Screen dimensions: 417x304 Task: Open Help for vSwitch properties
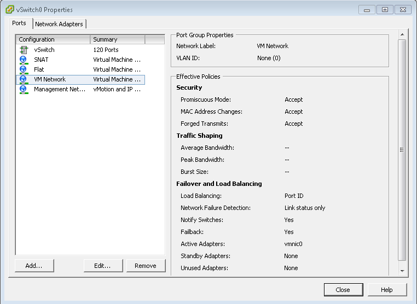pos(387,290)
